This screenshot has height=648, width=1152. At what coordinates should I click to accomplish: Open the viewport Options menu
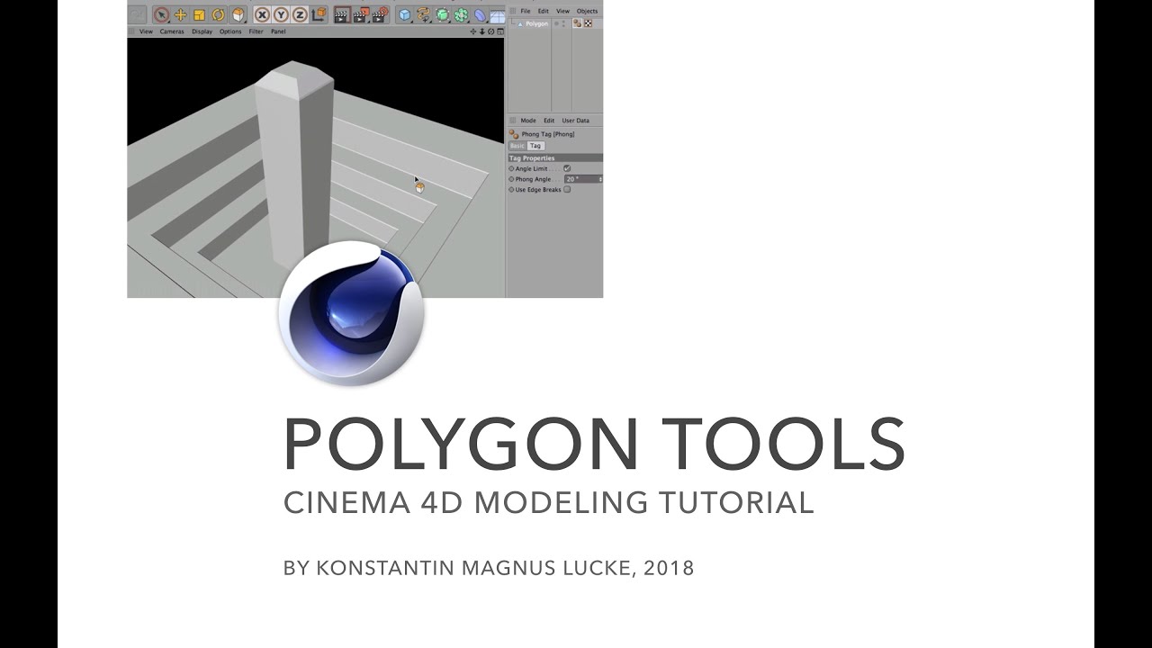click(x=230, y=31)
